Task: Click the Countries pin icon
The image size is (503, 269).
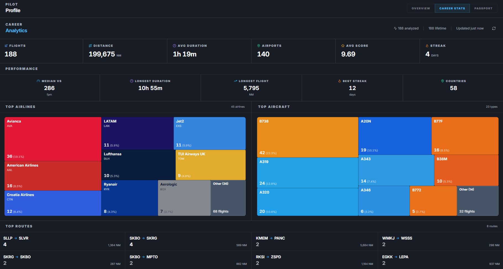Action: pyautogui.click(x=443, y=81)
